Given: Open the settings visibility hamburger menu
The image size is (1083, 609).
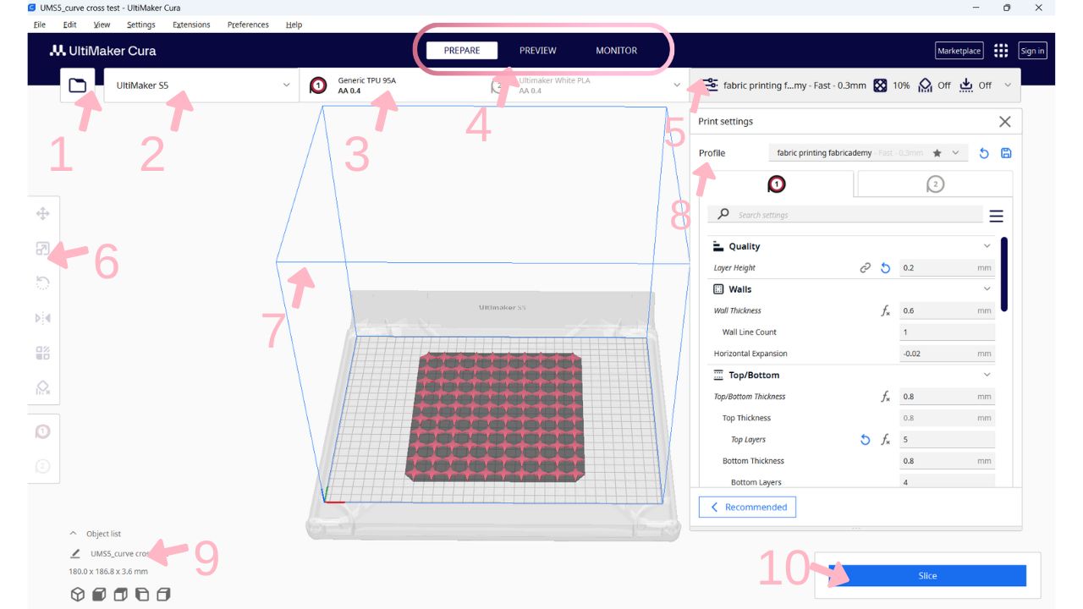Looking at the screenshot, I should (x=996, y=216).
